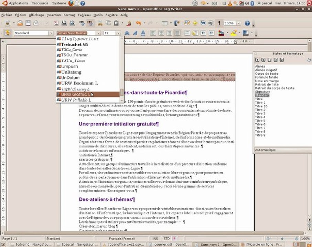Open the Applications menu in top panel
The image size is (312, 247).
[x=18, y=3]
